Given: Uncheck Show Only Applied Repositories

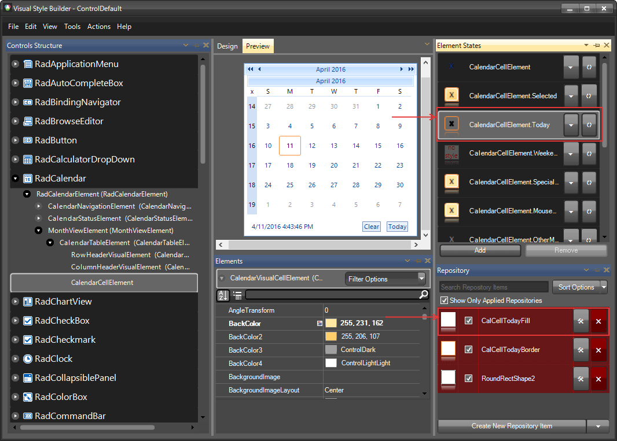Looking at the screenshot, I should tap(445, 300).
